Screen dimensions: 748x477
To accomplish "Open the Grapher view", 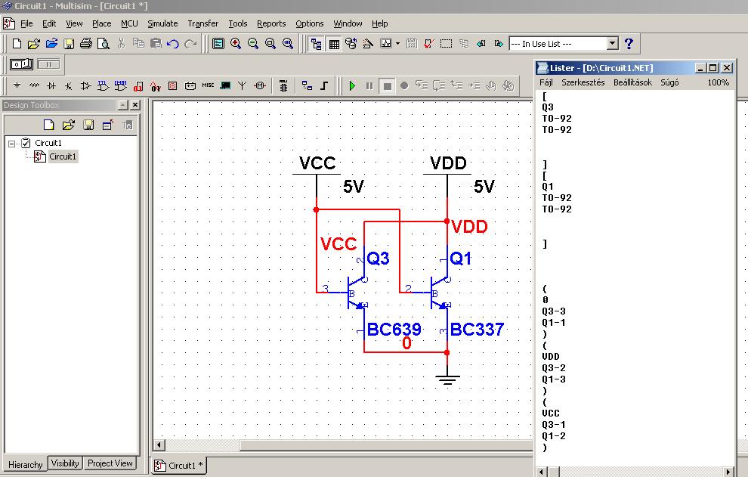I will pyautogui.click(x=386, y=44).
